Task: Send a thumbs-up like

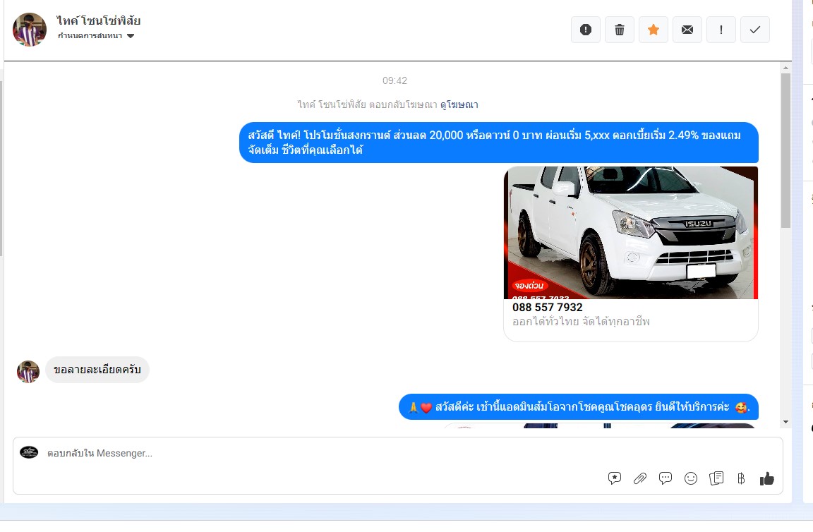Action: tap(767, 478)
